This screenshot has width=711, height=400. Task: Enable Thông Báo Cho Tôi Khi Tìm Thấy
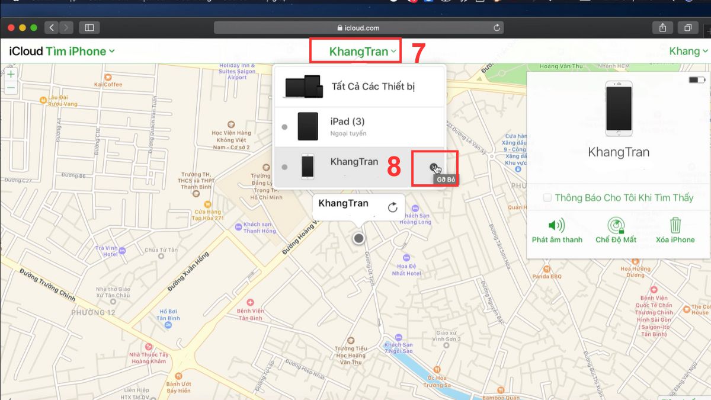click(547, 197)
